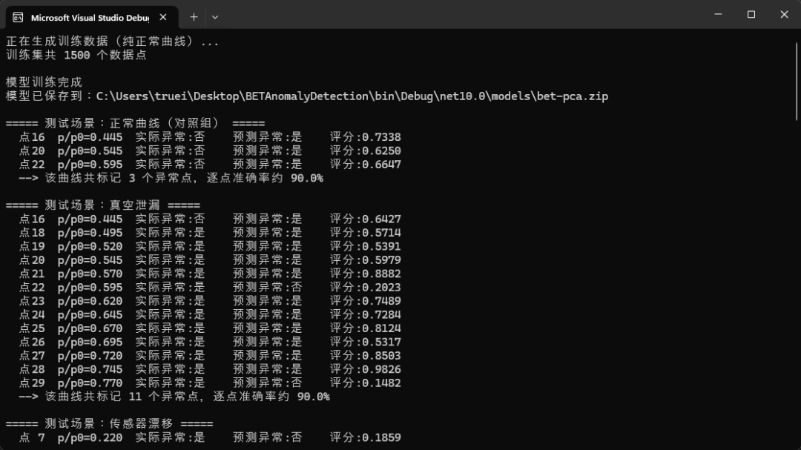Click the line '模型训练完成'

pyautogui.click(x=44, y=82)
